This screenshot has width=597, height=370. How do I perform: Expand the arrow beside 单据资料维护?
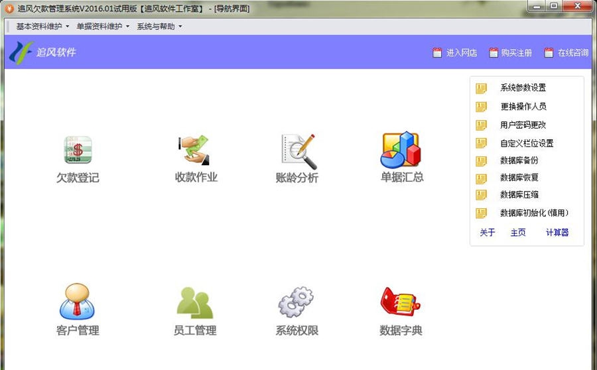pyautogui.click(x=127, y=27)
